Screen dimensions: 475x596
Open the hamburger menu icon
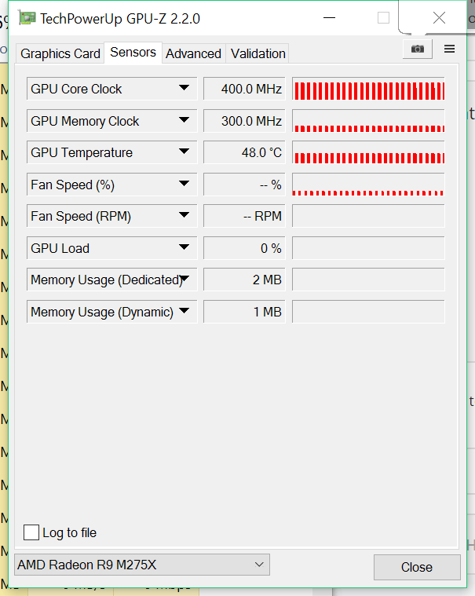point(449,49)
